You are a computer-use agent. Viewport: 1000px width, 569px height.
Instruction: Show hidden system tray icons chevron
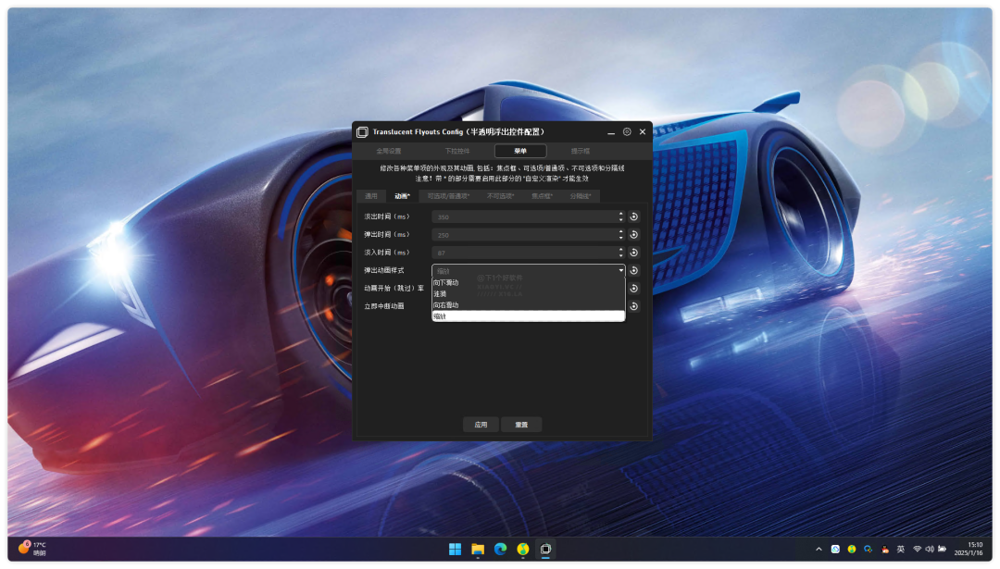click(819, 549)
